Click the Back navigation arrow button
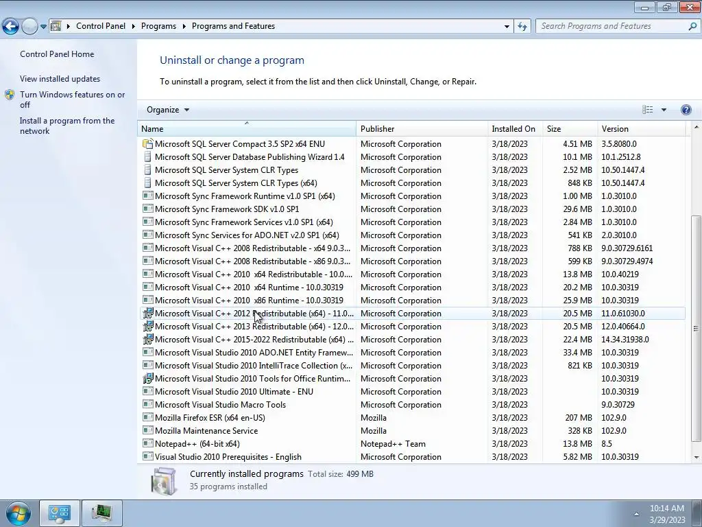The height and width of the screenshot is (527, 702). [11, 27]
